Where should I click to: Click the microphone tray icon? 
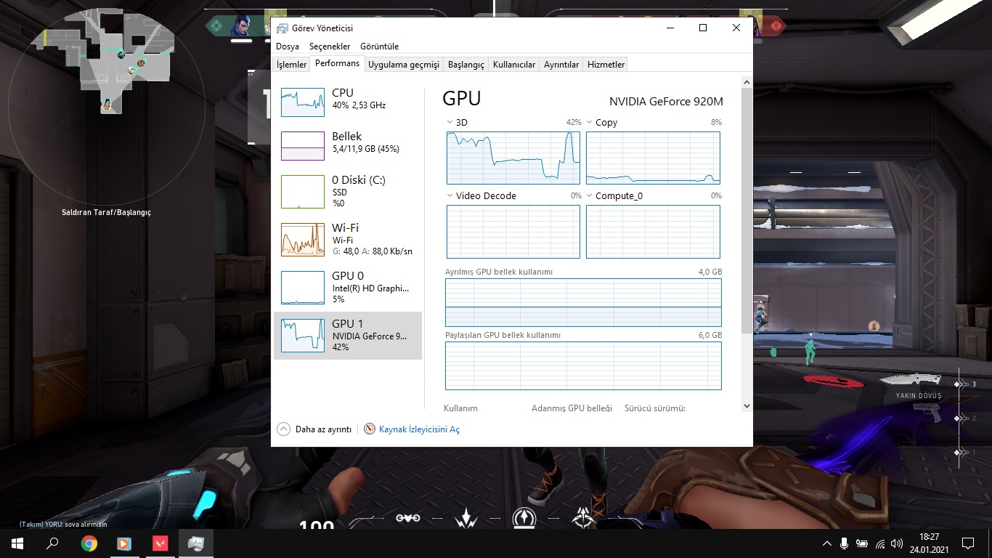(844, 543)
